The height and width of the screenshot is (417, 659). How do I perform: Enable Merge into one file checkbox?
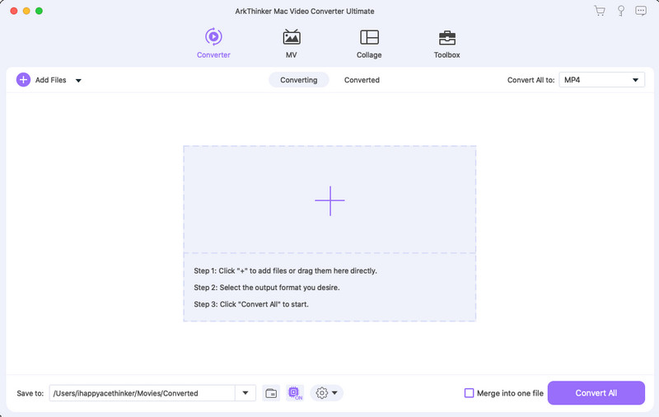(470, 393)
